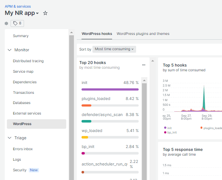
Task: Open the tags button showing 8
Action: coord(17,23)
